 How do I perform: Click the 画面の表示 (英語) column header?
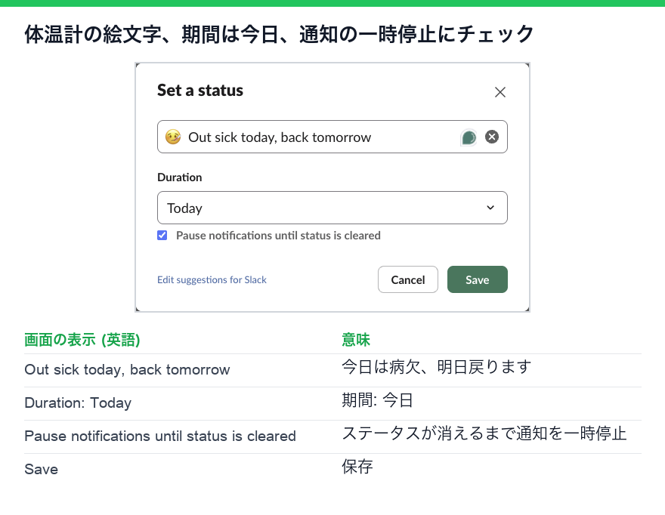(x=82, y=340)
